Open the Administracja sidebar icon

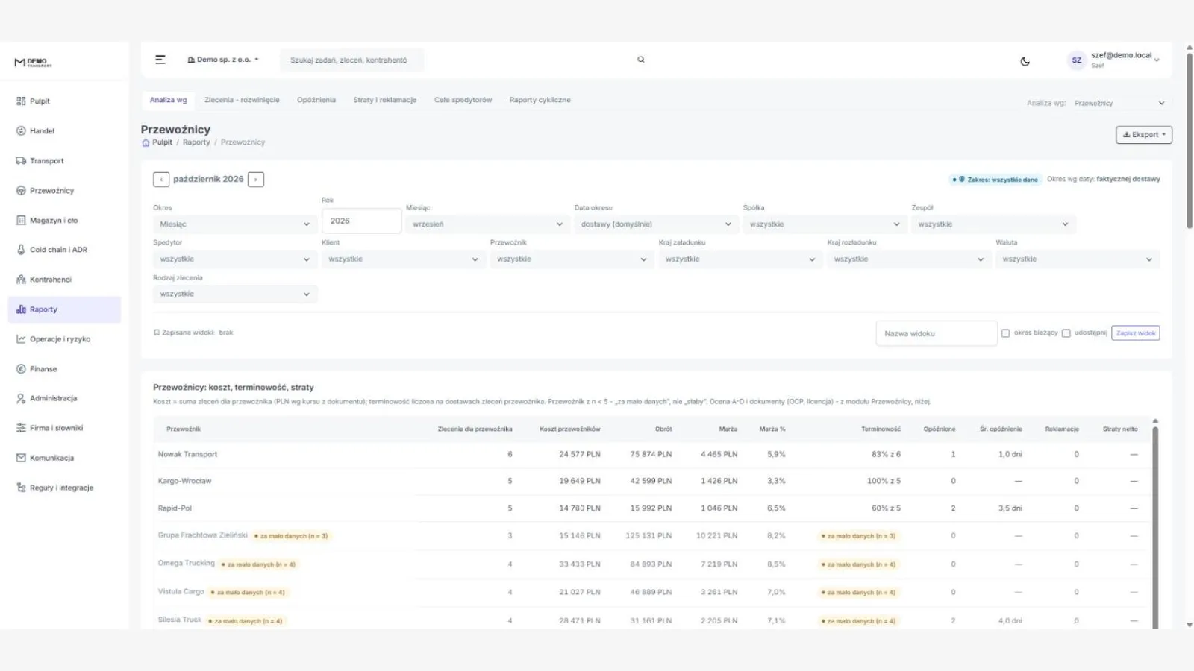click(21, 398)
